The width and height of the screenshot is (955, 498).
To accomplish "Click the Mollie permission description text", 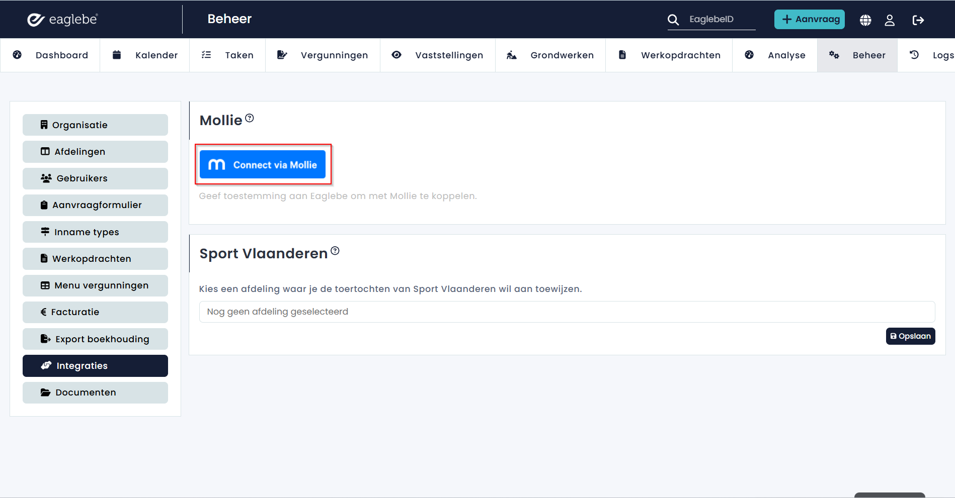I will click(338, 196).
